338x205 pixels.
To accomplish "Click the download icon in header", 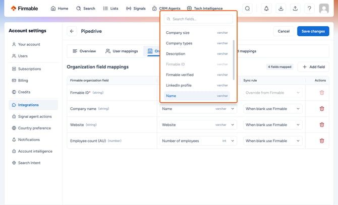I will pos(280,9).
